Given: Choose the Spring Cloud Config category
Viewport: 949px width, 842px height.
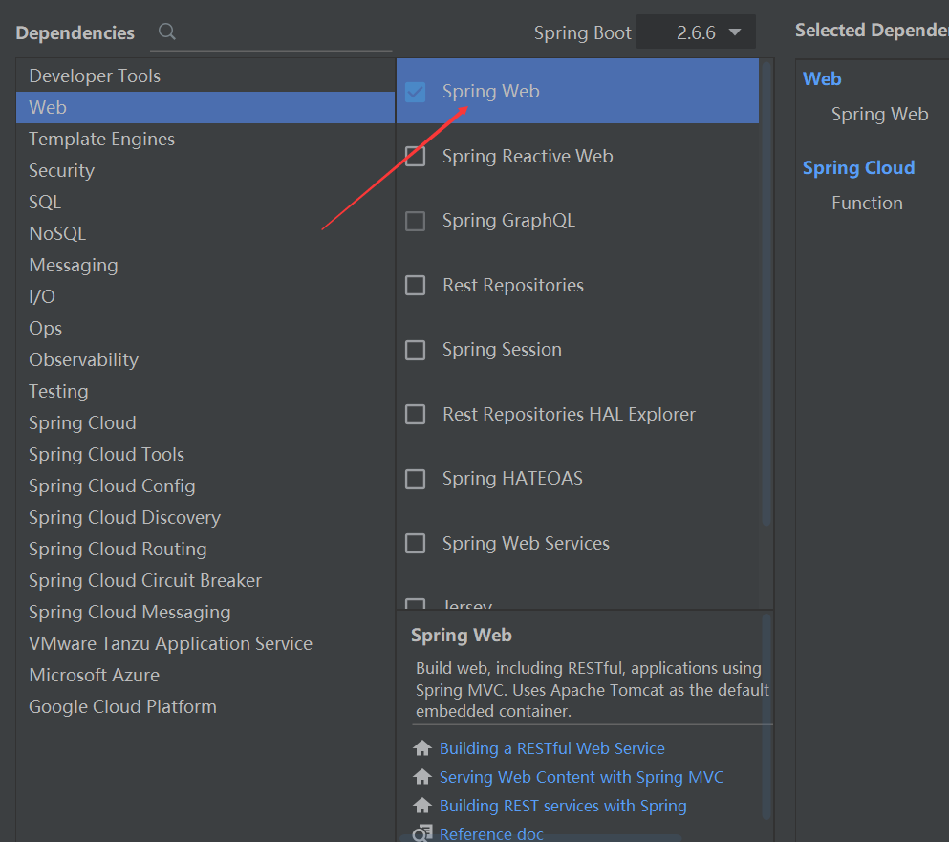Looking at the screenshot, I should pyautogui.click(x=205, y=486).
